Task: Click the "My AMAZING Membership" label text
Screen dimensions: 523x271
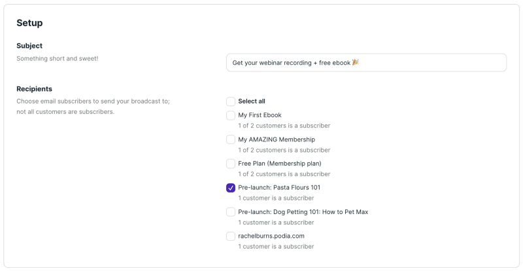Action: tap(277, 139)
